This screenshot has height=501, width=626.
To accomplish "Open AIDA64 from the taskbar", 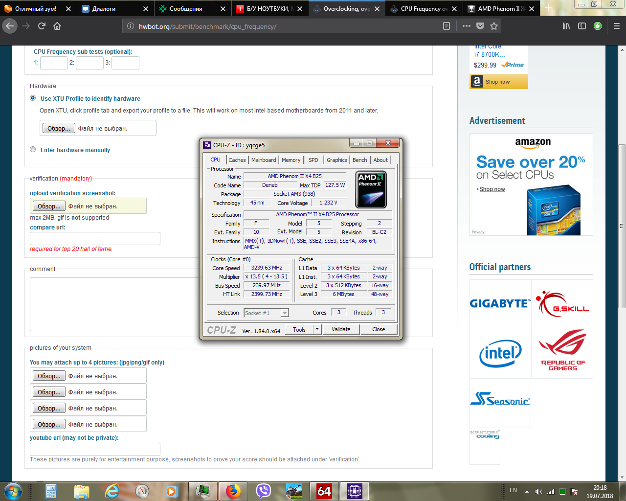I will pyautogui.click(x=324, y=491).
